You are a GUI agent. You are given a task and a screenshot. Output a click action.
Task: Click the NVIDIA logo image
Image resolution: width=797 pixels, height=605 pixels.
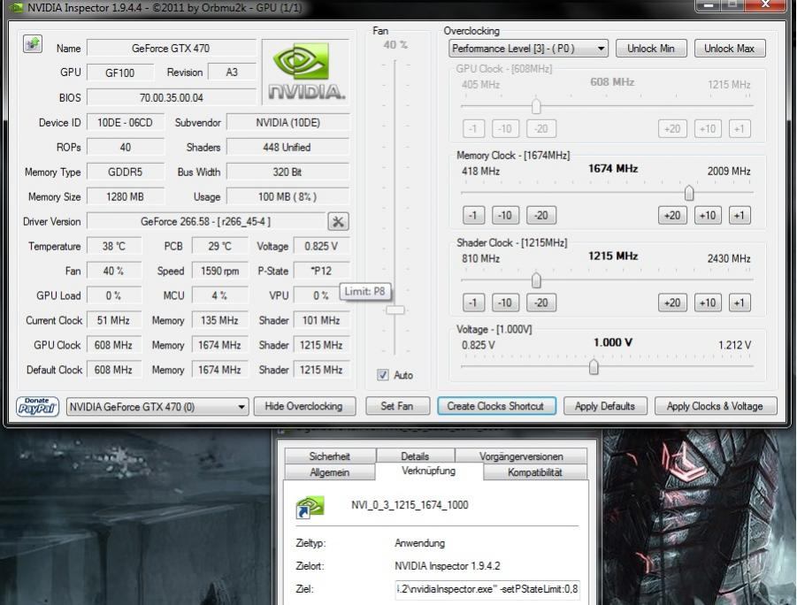(306, 72)
